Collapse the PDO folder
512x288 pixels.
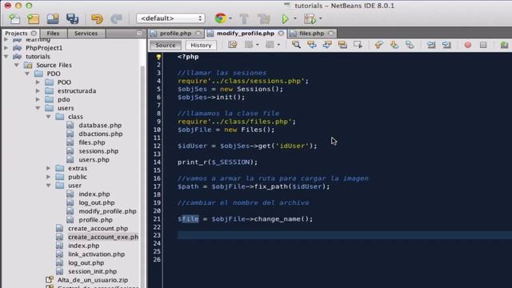click(x=27, y=74)
